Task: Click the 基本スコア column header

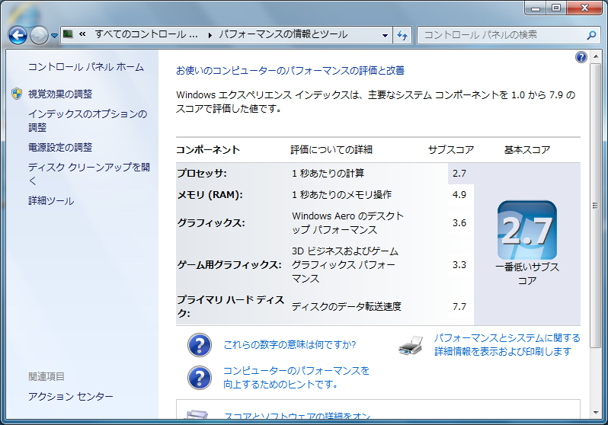Action: (527, 150)
